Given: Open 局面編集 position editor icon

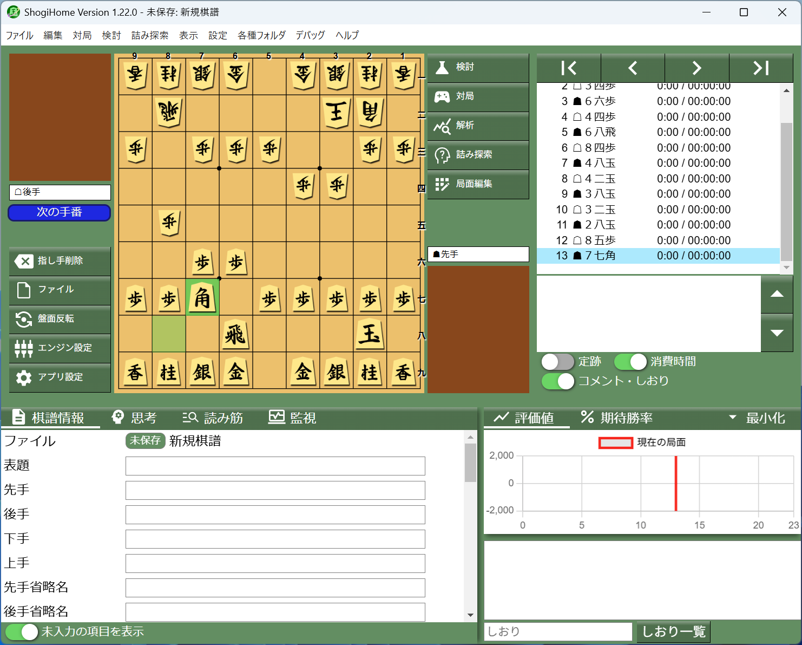Looking at the screenshot, I should [442, 184].
